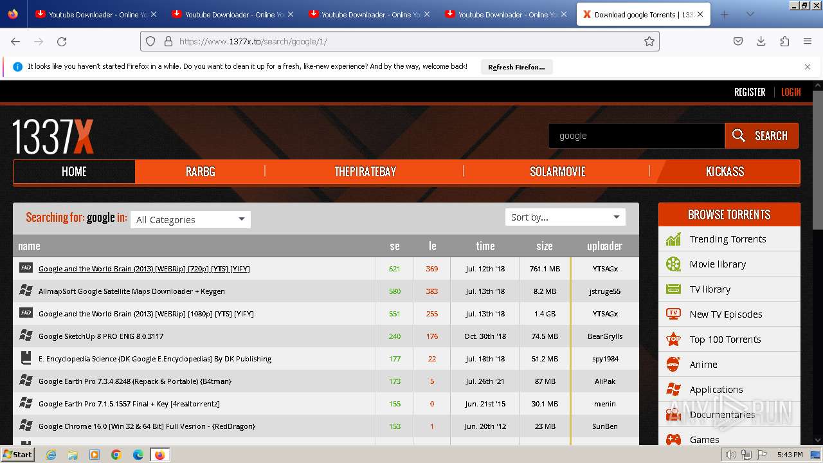Viewport: 823px width, 463px height.
Task: Click the 1337X site logo
Action: [53, 136]
